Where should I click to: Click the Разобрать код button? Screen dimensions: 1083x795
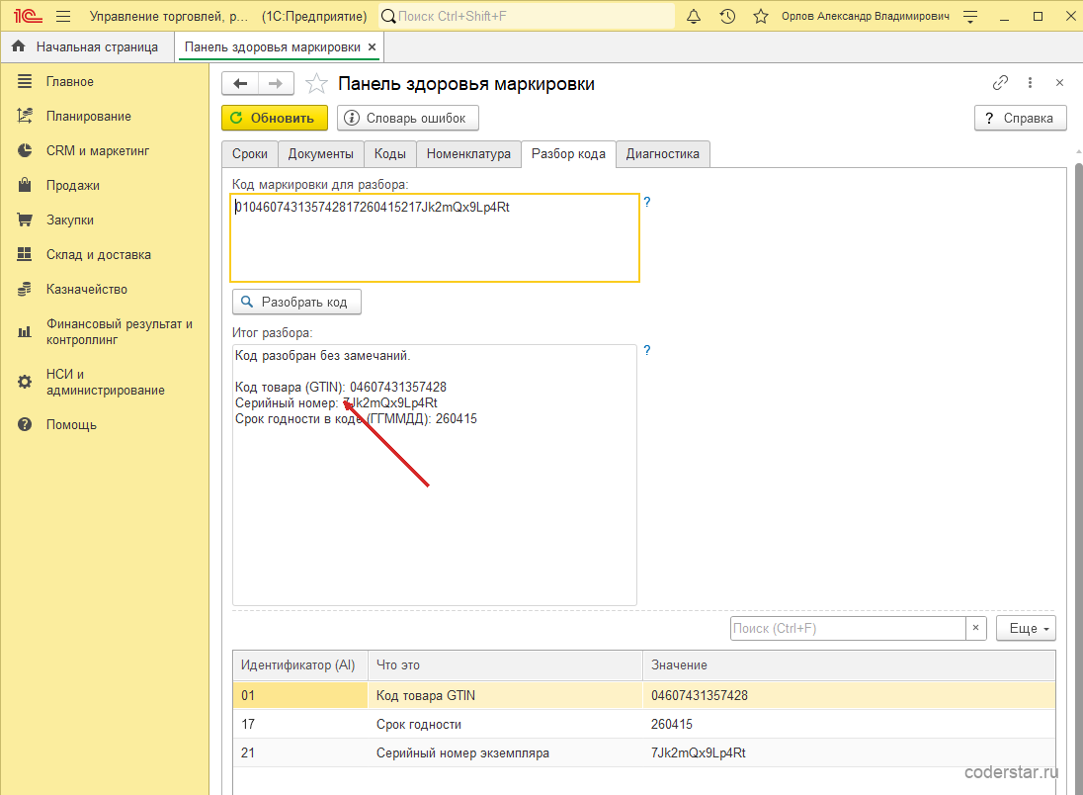(297, 303)
